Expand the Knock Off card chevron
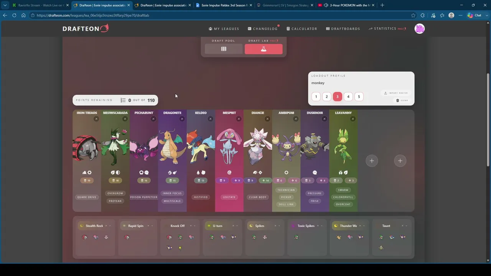Viewport: 491px width, 276px height. point(194,226)
